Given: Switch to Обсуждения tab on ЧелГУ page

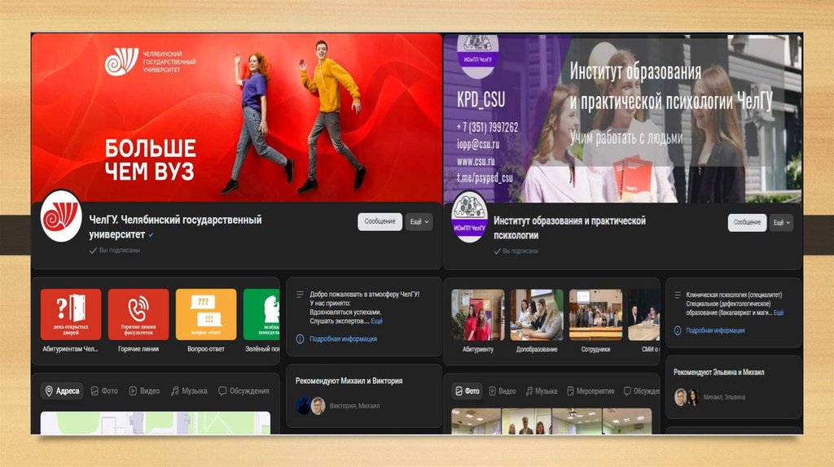Looking at the screenshot, I should [244, 391].
